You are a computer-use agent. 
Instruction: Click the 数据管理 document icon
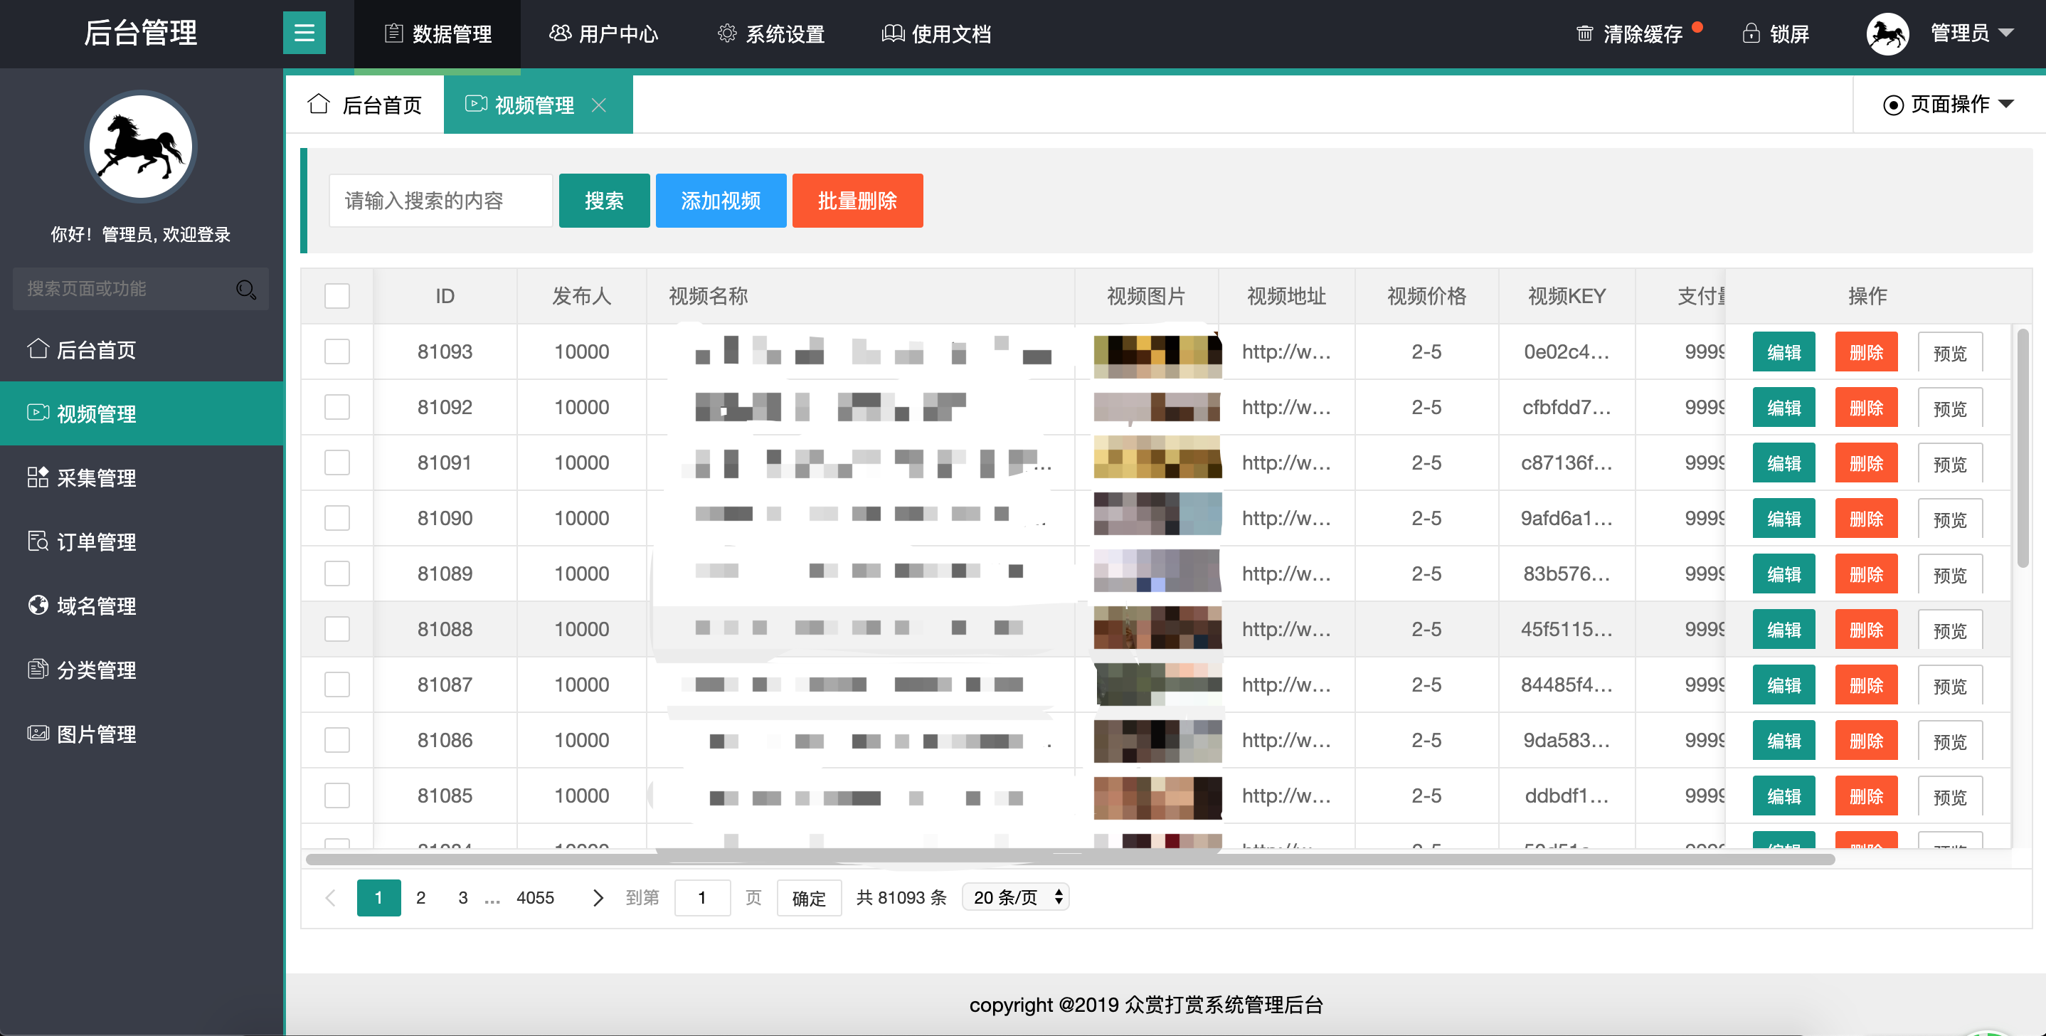click(x=393, y=33)
